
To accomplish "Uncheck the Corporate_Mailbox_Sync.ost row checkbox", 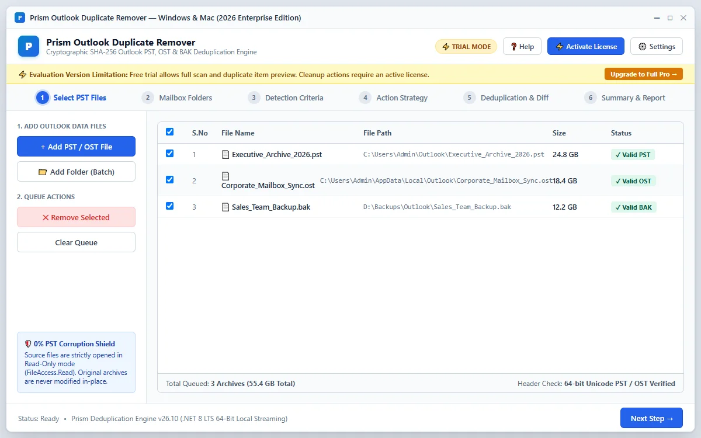I will click(169, 180).
